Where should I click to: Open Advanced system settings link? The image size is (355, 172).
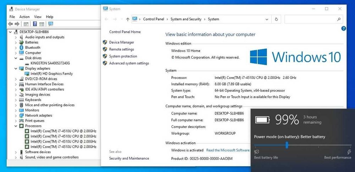click(129, 63)
